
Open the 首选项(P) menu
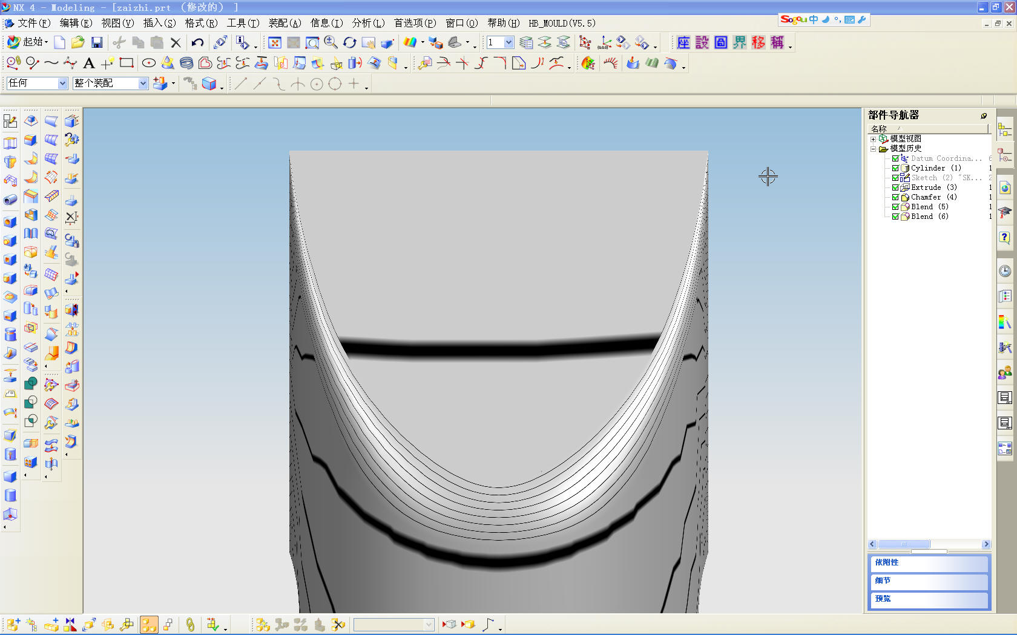coord(415,23)
